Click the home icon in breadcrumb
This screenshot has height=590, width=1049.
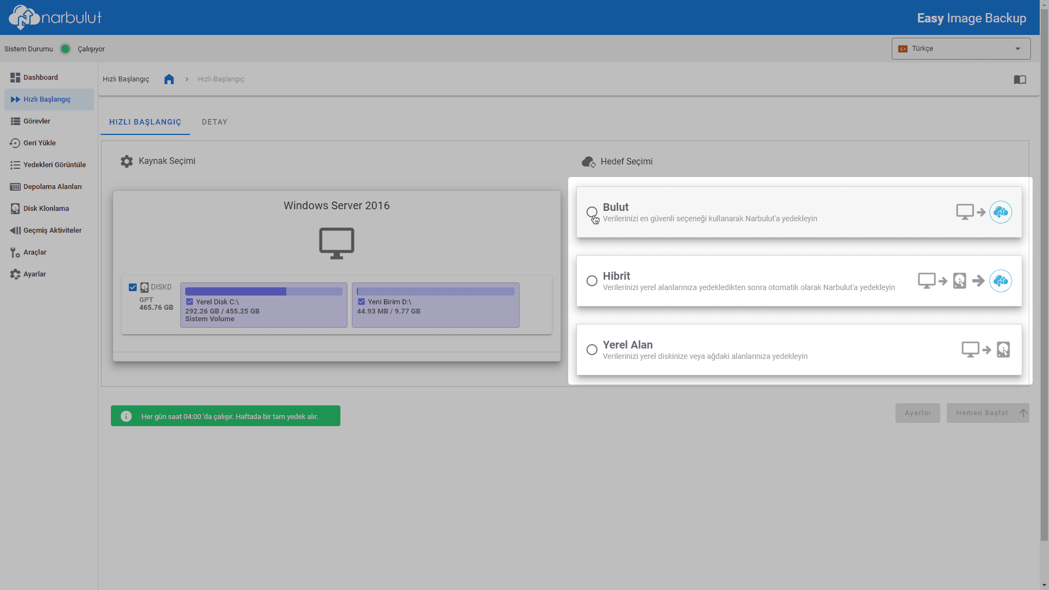coord(169,79)
